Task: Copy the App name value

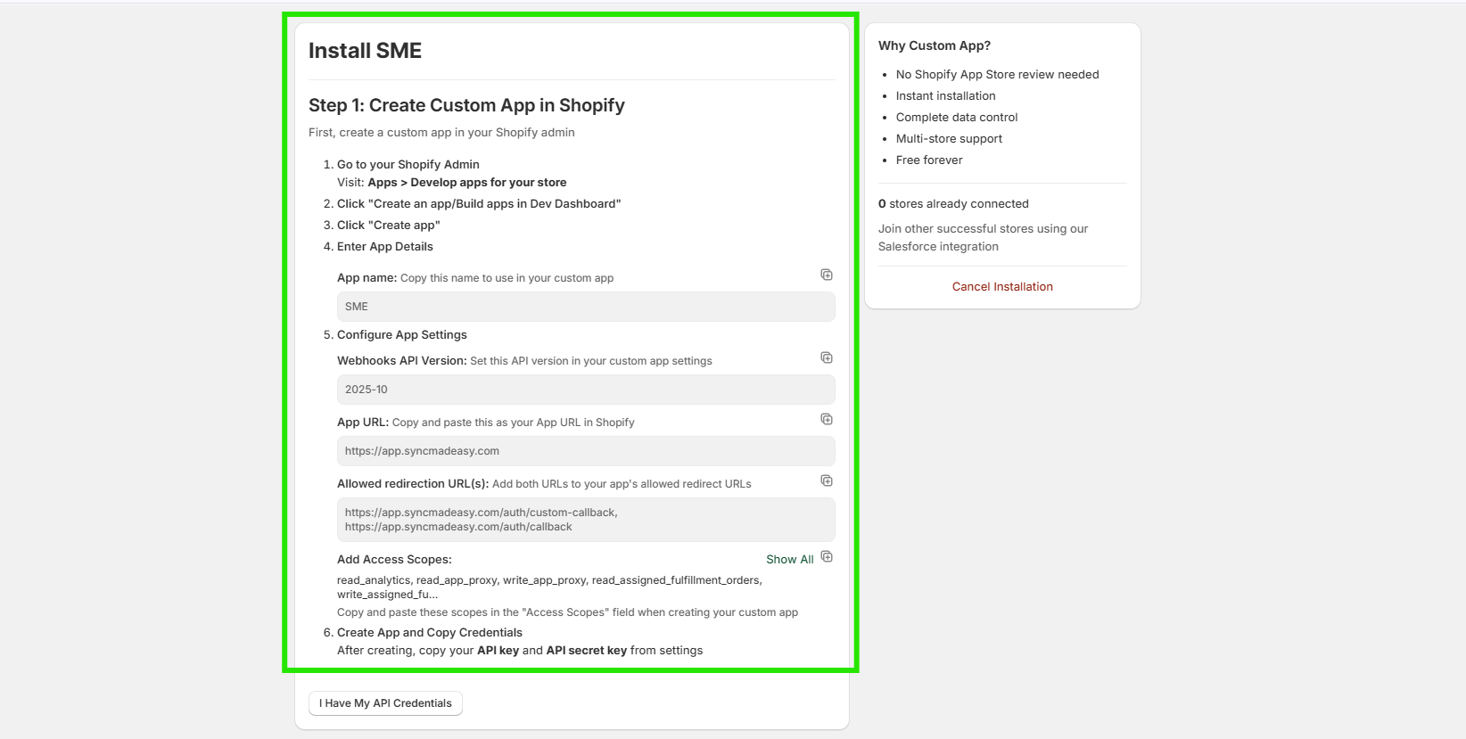Action: (x=827, y=275)
